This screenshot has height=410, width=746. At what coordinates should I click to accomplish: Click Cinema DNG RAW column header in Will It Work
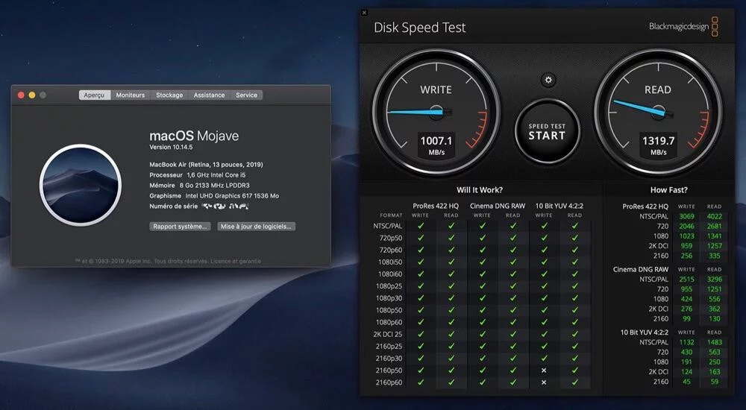(x=498, y=206)
